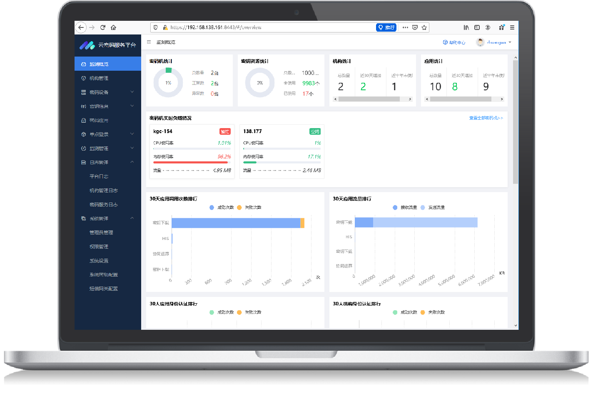Image resolution: width=593 pixels, height=393 pixels.
Task: Save page to Pocket icon
Action: (415, 27)
